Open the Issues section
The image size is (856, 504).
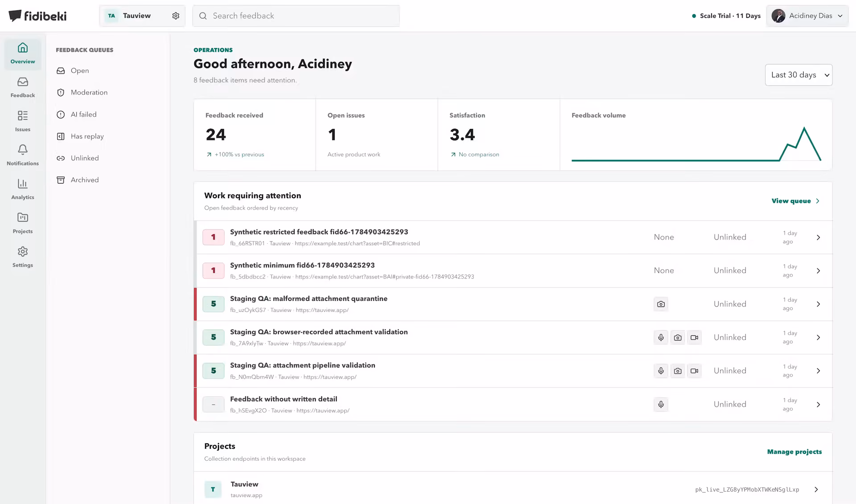[x=23, y=122]
